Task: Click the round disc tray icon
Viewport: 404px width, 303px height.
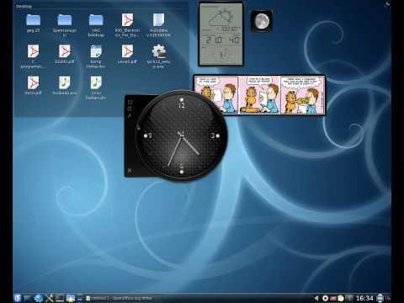Action: point(326,298)
